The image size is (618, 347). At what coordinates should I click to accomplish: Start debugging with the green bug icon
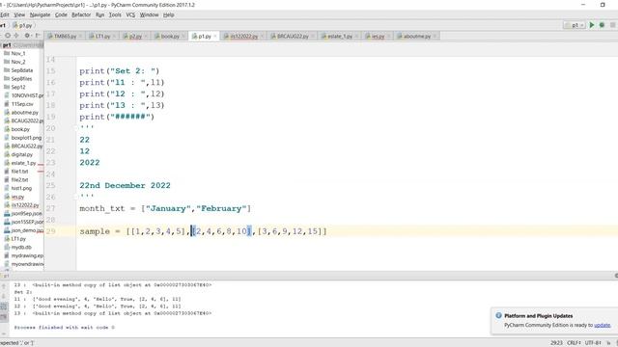[602, 25]
